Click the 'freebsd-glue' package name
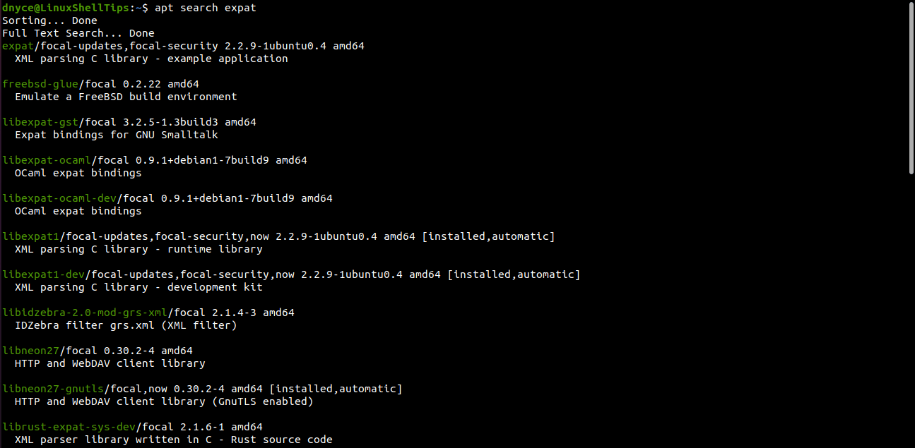Viewport: 915px width, 448px height. tap(40, 84)
